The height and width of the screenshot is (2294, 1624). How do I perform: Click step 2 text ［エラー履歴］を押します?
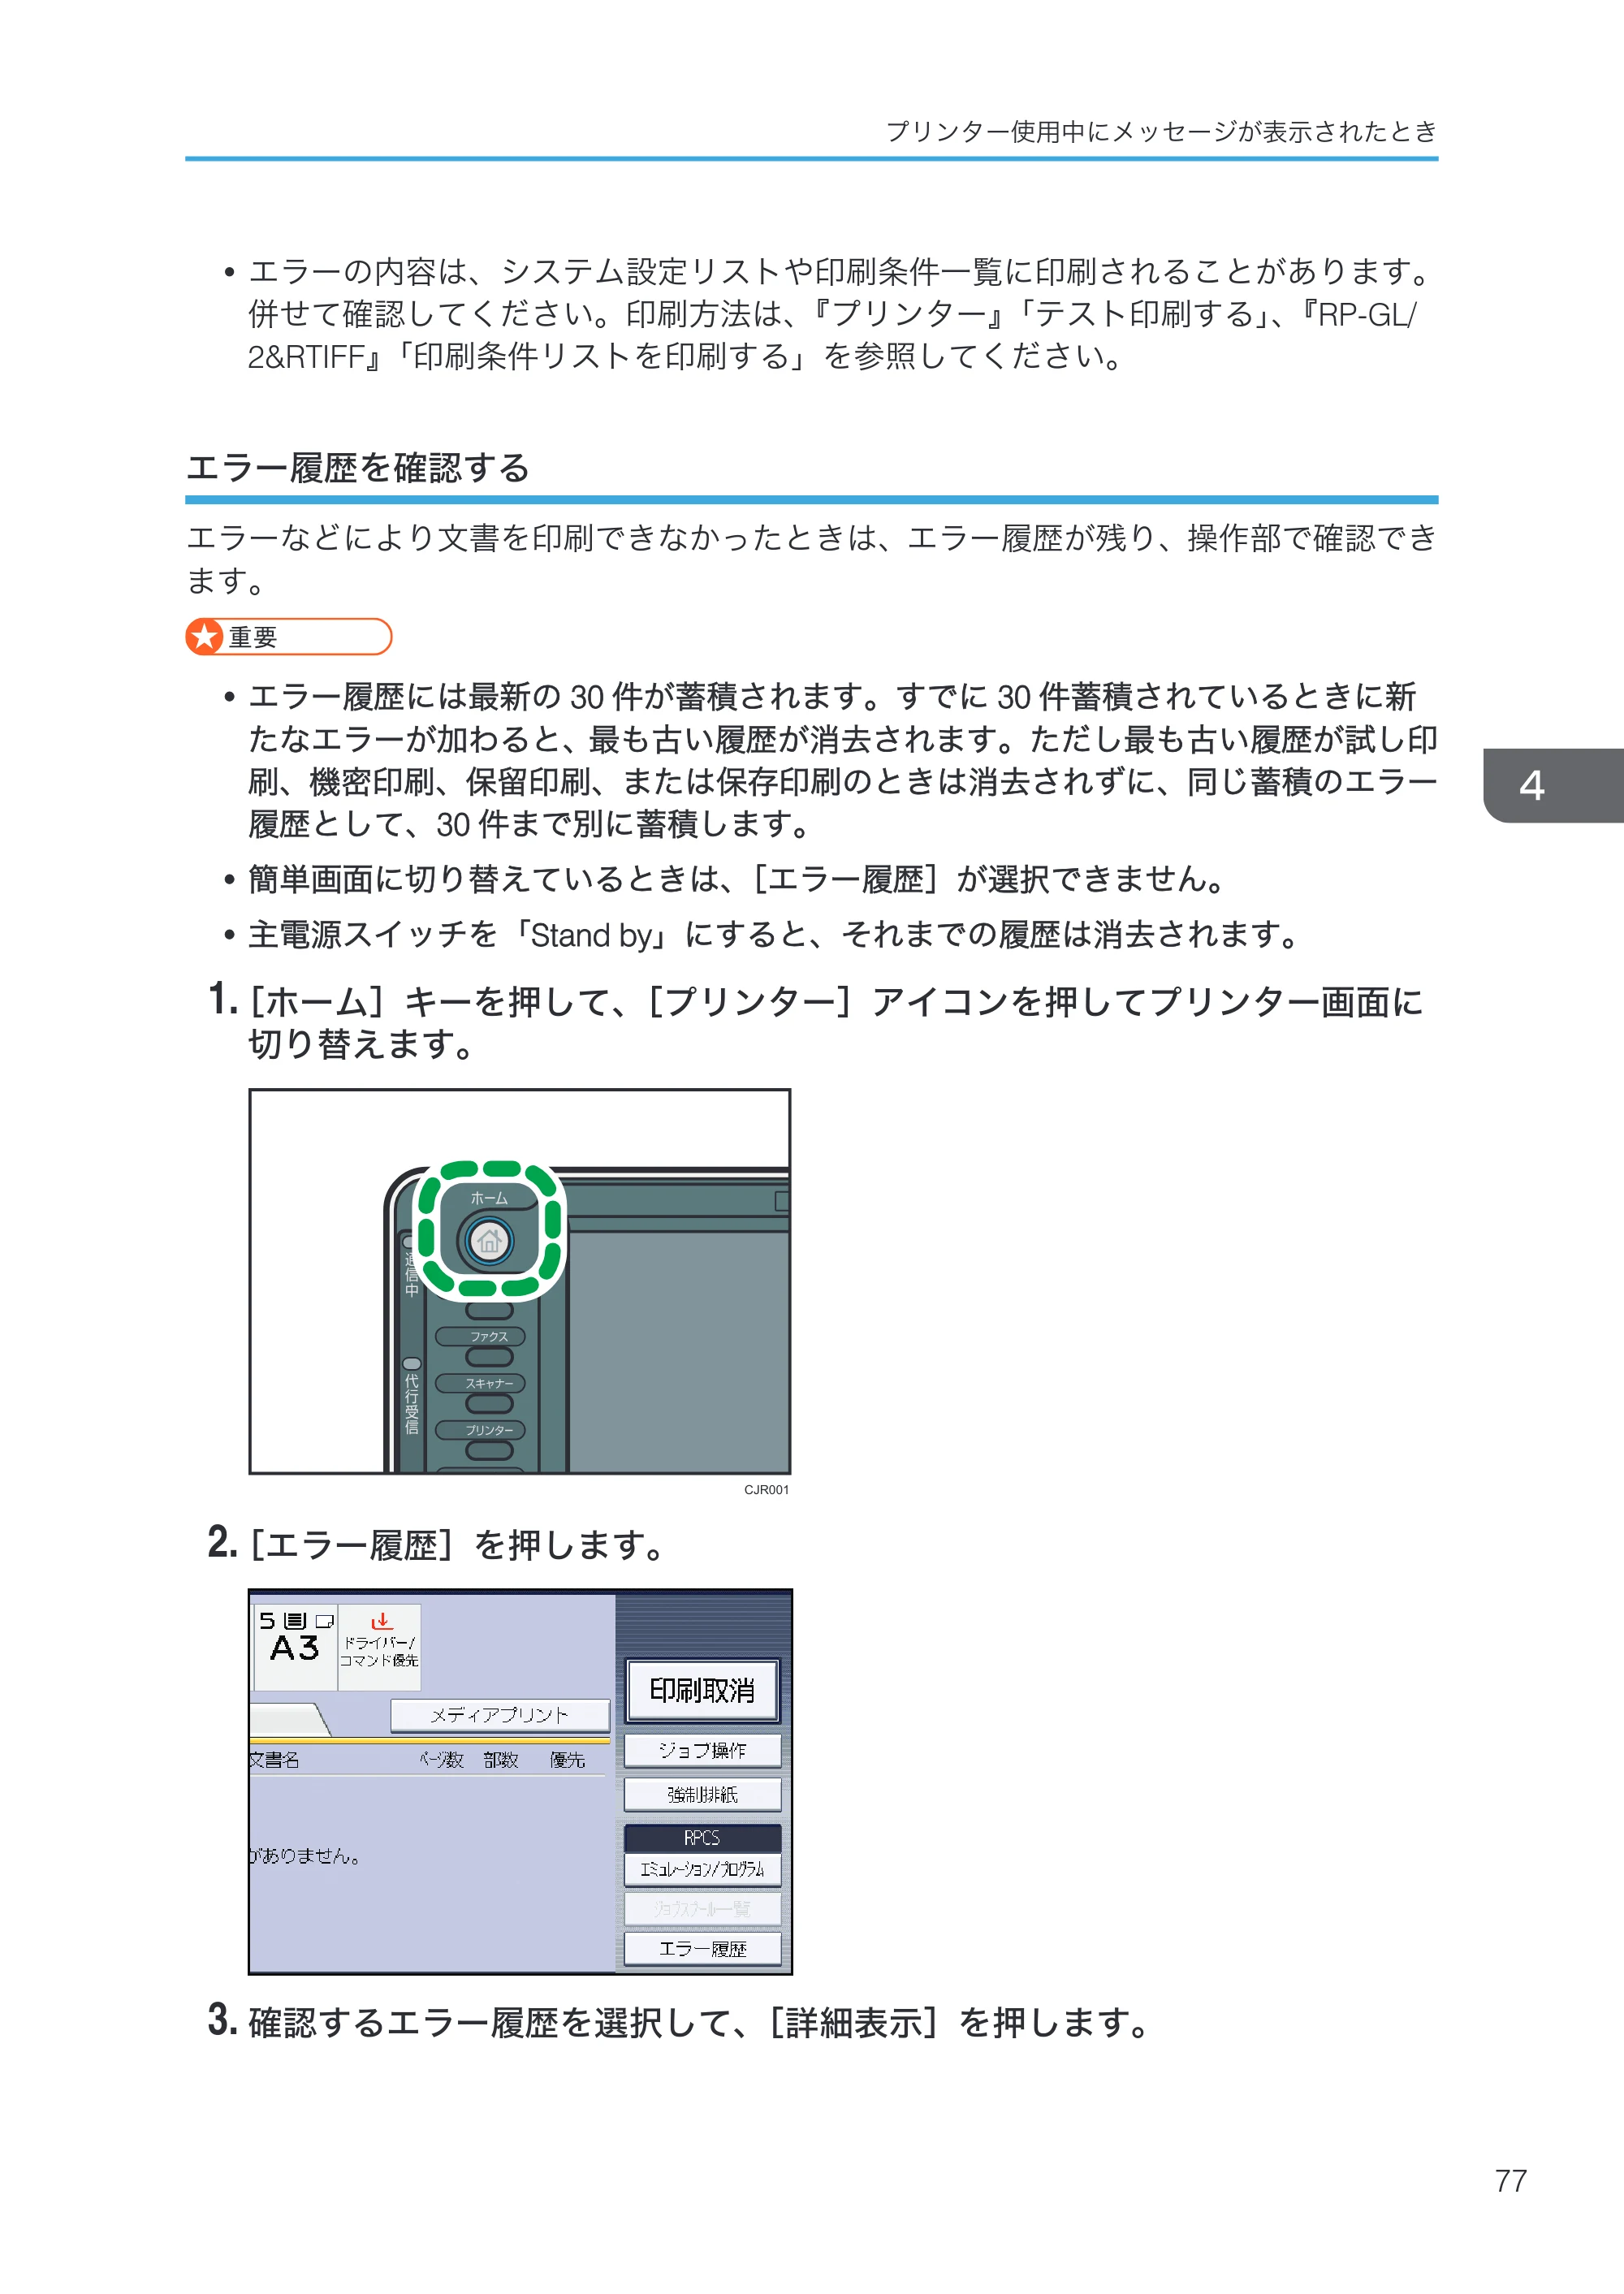pos(456,1545)
